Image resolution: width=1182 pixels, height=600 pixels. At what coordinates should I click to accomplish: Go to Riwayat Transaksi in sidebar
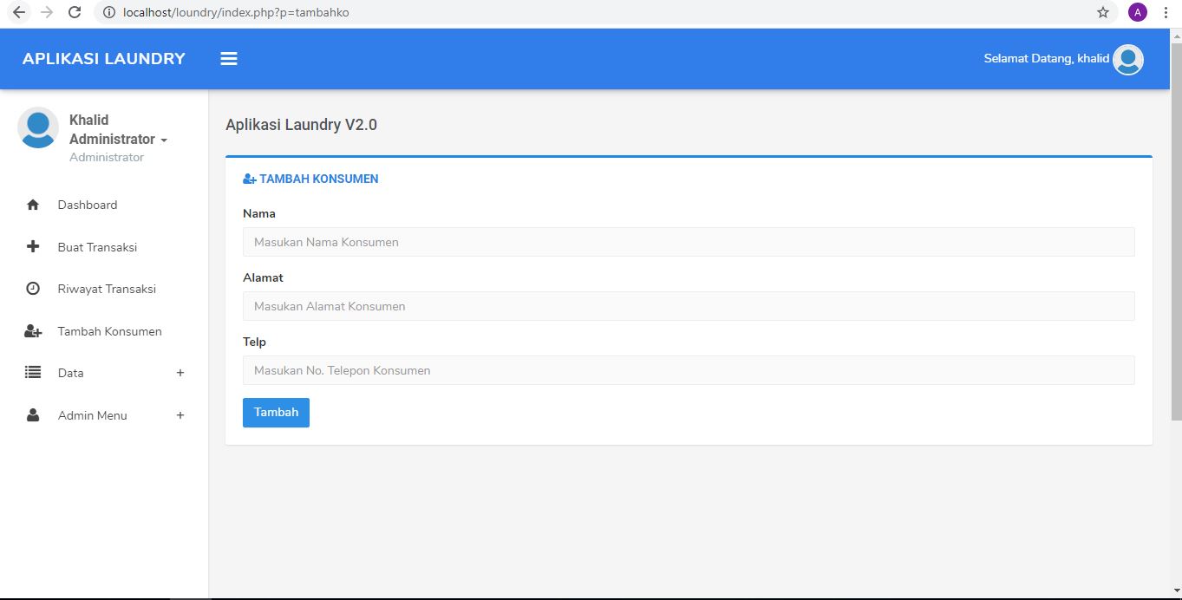(x=107, y=289)
